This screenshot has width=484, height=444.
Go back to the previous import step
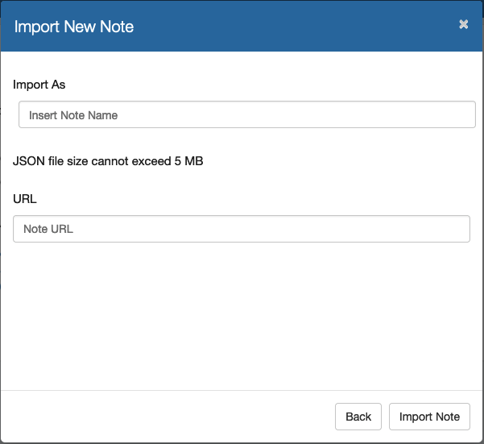click(358, 417)
